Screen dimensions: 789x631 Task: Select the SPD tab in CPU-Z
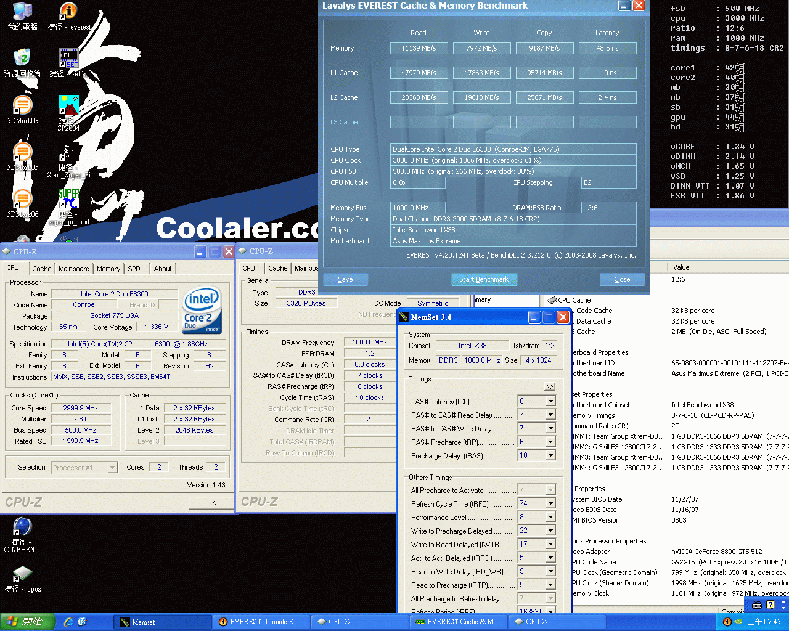[134, 269]
